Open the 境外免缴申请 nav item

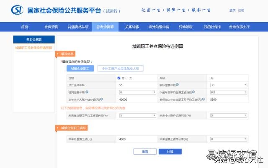point(159,27)
